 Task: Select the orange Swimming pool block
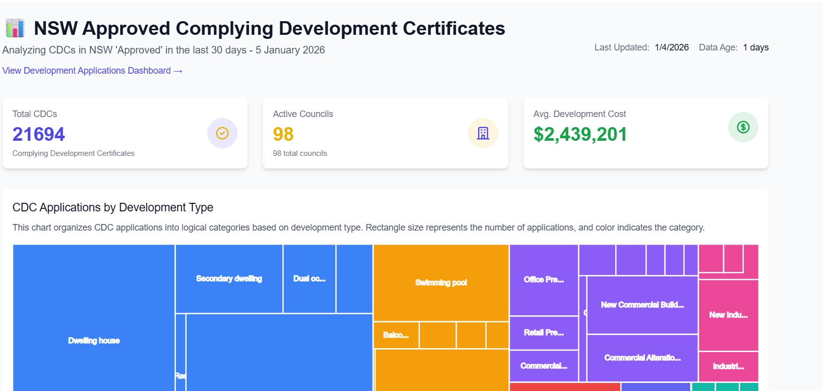pos(441,283)
